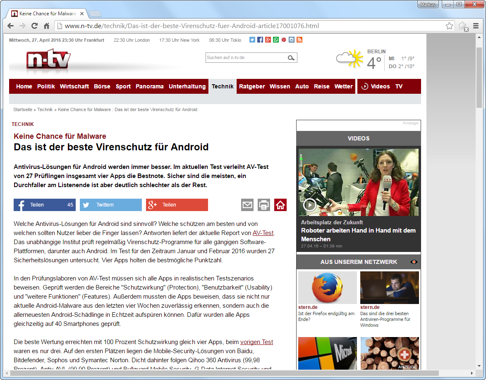Select the Wirtschaft navigation item
Screen dimensions: 486x380
pos(74,86)
